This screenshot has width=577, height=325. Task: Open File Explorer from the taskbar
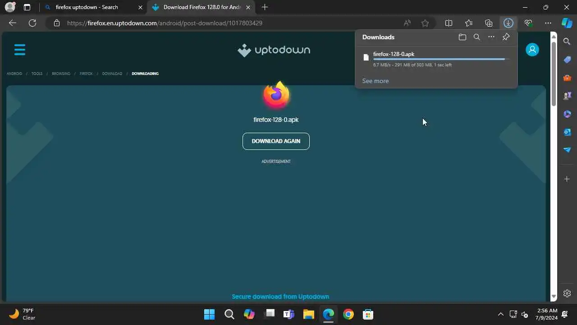308,314
